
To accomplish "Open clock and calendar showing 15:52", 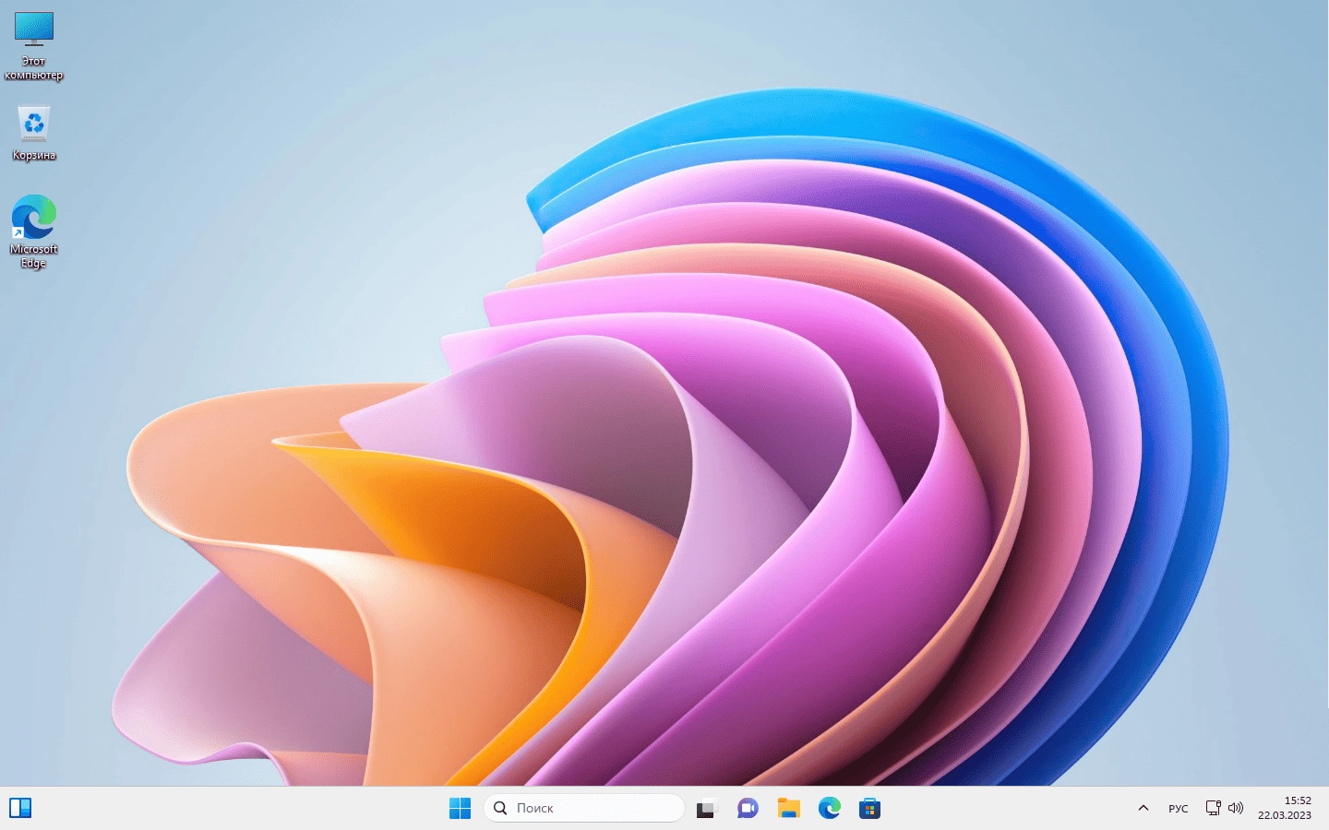I will (x=1284, y=808).
